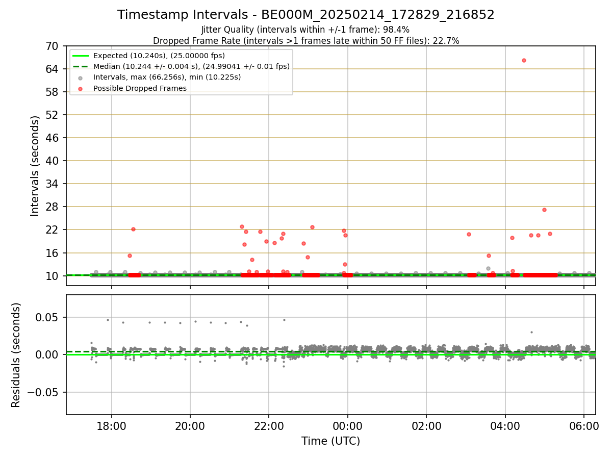Click the 70 tick on the intervals axis

click(53, 46)
